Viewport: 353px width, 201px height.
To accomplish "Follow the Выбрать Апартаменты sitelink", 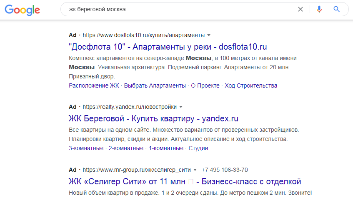I will [x=155, y=85].
